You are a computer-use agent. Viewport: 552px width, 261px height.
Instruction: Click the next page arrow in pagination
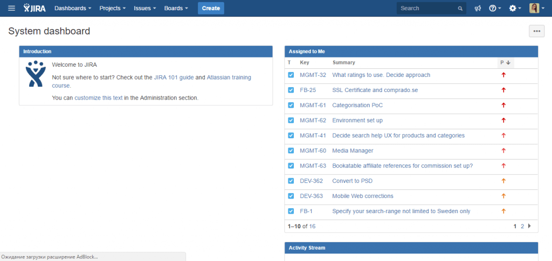click(530, 226)
